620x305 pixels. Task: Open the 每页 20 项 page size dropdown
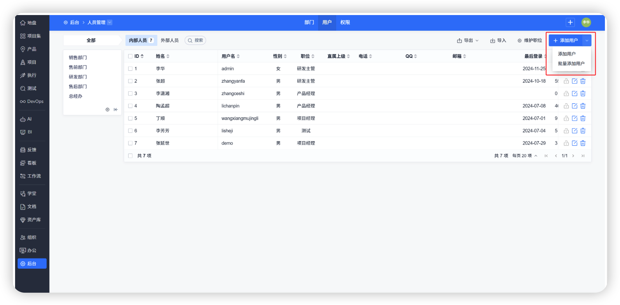[525, 156]
